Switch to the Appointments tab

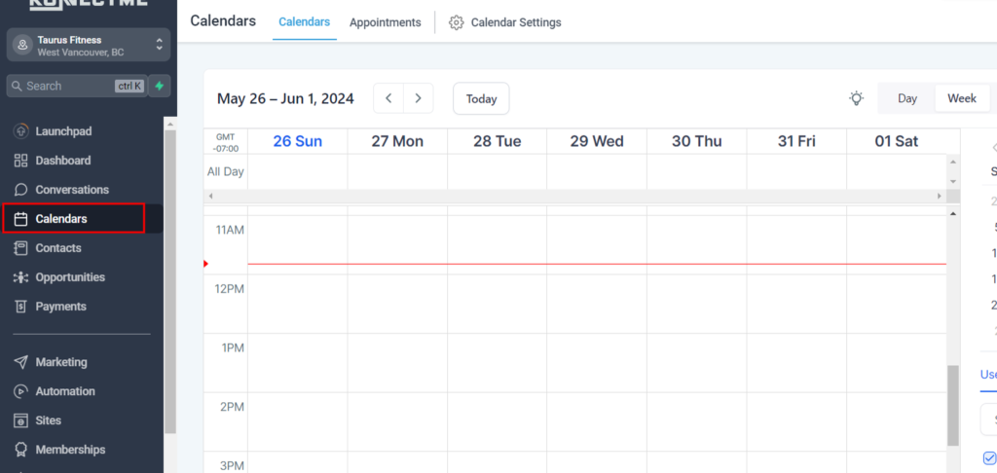(x=385, y=22)
